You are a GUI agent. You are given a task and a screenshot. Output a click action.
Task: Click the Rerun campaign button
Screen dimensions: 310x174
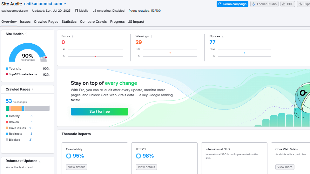tap(232, 4)
